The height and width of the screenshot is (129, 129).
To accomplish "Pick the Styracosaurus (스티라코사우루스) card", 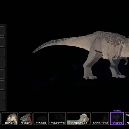I will point(100,119).
